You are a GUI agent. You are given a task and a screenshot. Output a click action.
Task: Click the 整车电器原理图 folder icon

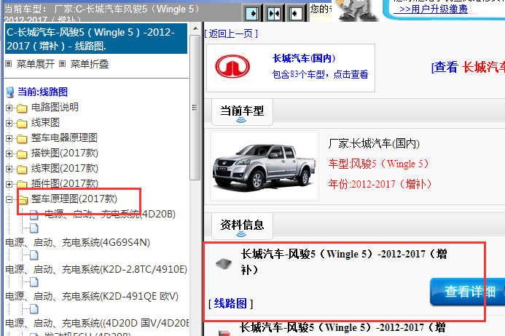(x=22, y=139)
